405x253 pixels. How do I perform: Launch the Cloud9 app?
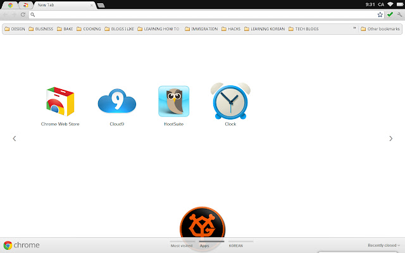click(x=116, y=106)
